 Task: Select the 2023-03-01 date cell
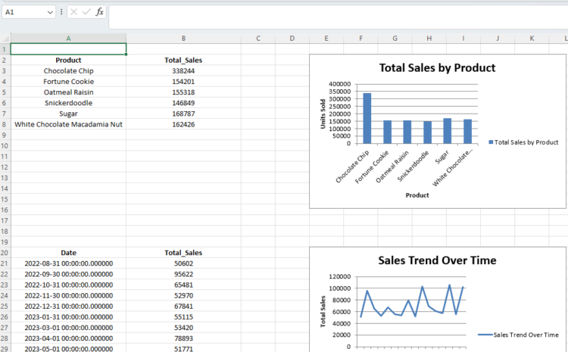68,327
